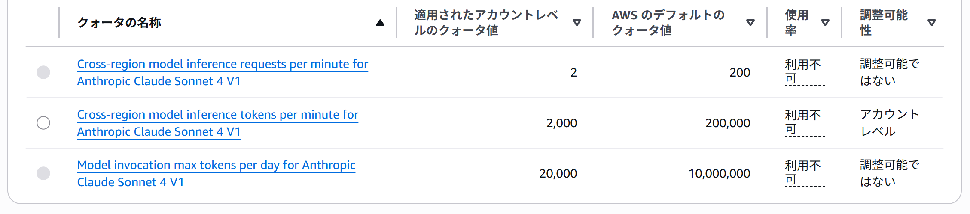
Task: Select radio for Model invocation max tokens quota
Action: click(43, 173)
